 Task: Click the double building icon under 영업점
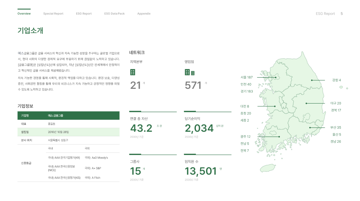[190, 72]
